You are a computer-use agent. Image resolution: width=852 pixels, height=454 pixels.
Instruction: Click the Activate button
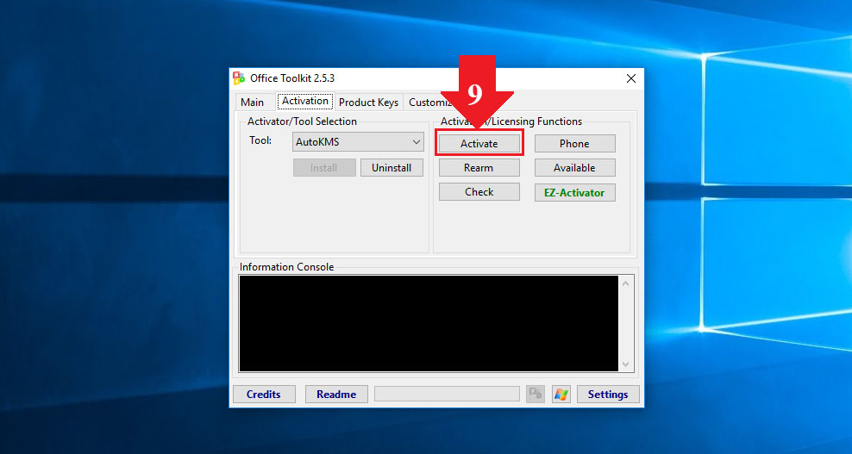[x=479, y=143]
